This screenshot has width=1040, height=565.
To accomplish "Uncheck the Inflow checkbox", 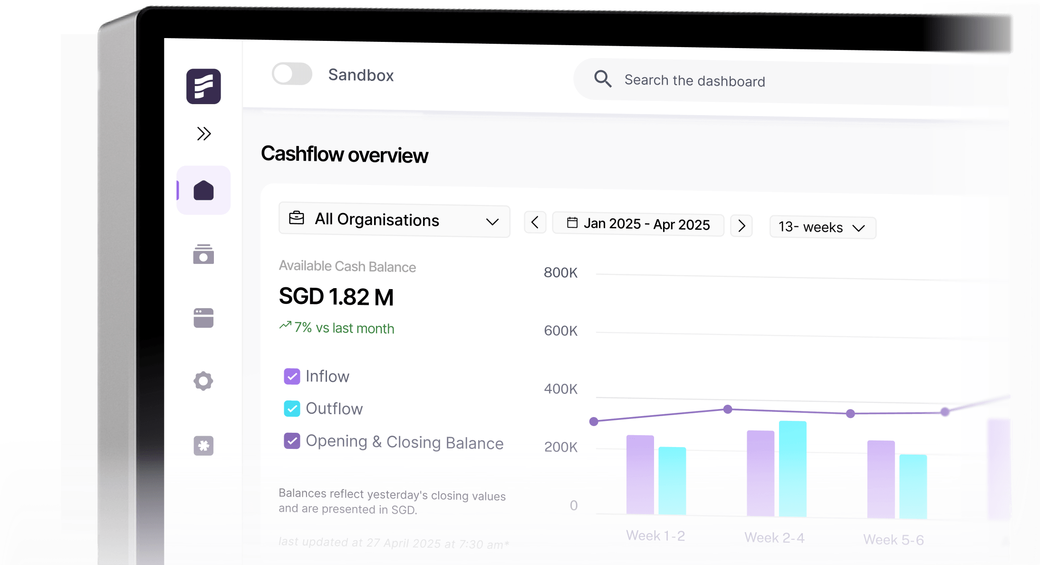I will 292,376.
